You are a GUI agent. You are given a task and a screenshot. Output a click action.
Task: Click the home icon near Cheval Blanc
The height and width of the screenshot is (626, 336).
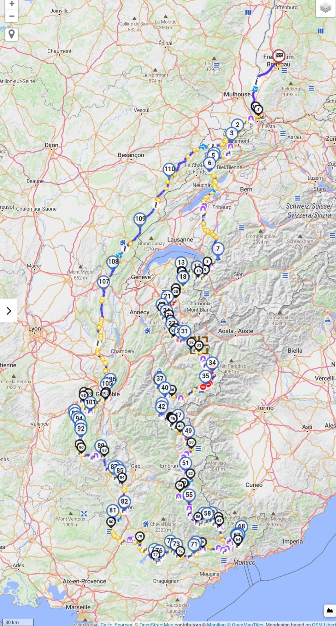coord(146,524)
